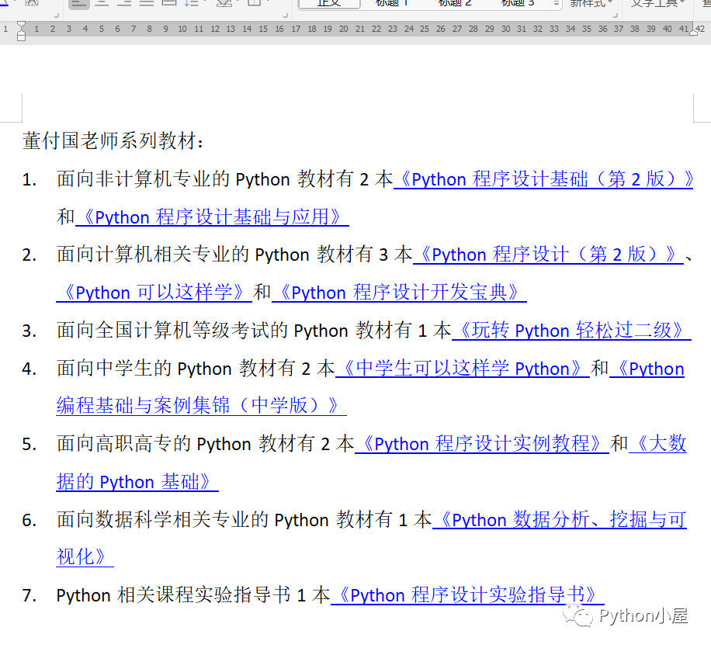
Task: Click text 面向全国计算机等级考试的 Python 教材有 1 本
Action: (x=254, y=331)
